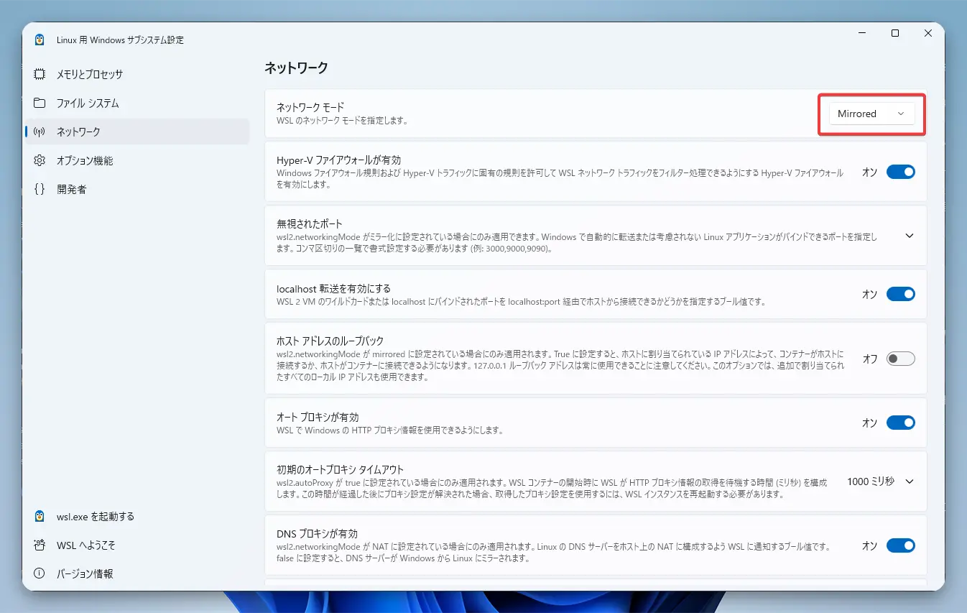
Task: Click the optional features gear icon
Action: pos(40,160)
